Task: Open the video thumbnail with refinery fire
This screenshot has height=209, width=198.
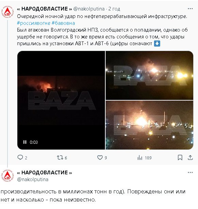Action: tap(61, 100)
